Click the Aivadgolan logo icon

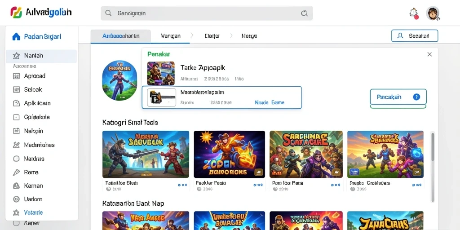coord(16,13)
